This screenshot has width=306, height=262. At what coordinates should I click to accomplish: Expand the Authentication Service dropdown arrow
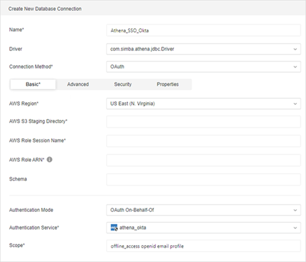(295, 228)
